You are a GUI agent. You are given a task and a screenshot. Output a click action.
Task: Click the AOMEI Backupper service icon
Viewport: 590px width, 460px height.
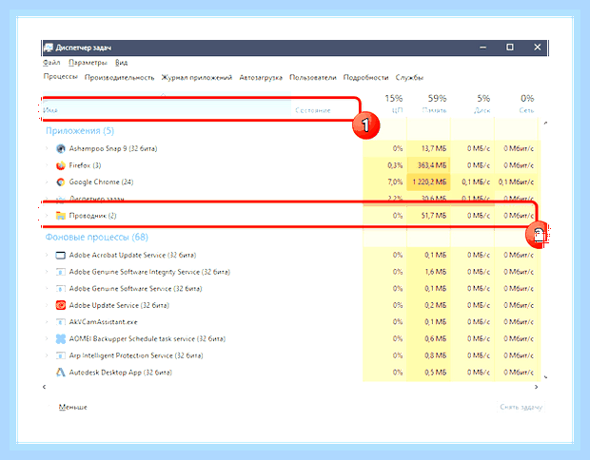61,338
